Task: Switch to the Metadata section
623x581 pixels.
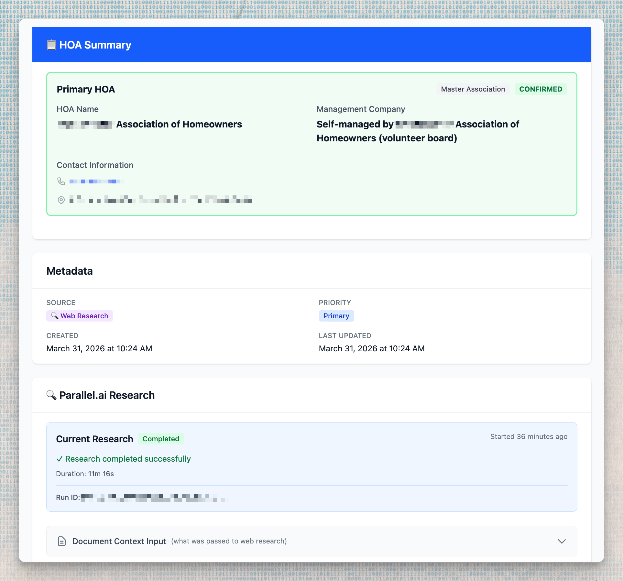Action: tap(70, 271)
